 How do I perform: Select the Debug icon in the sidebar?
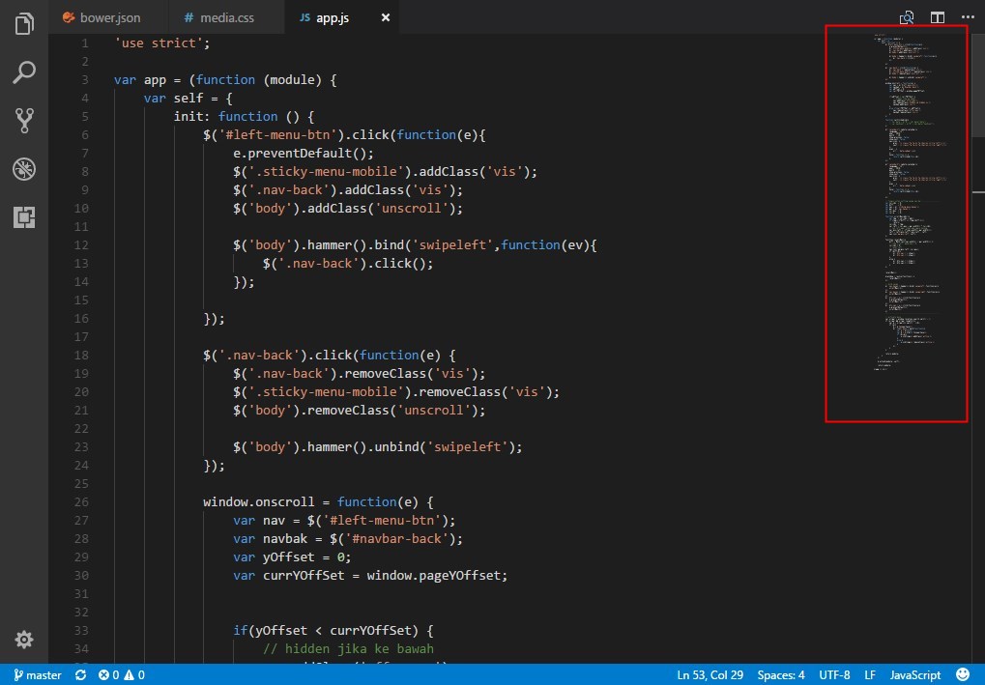pos(23,168)
